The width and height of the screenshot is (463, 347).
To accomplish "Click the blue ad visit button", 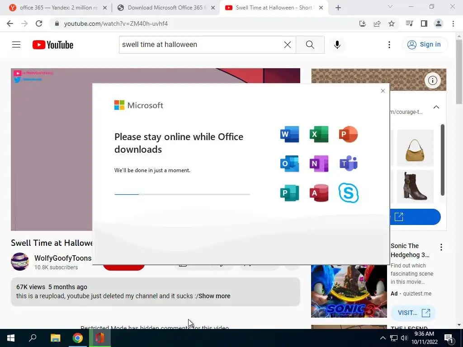I will point(415,217).
